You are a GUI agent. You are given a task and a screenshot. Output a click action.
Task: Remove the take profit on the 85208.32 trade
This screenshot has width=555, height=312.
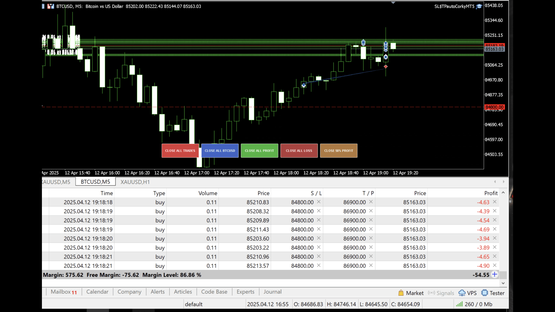[371, 211]
